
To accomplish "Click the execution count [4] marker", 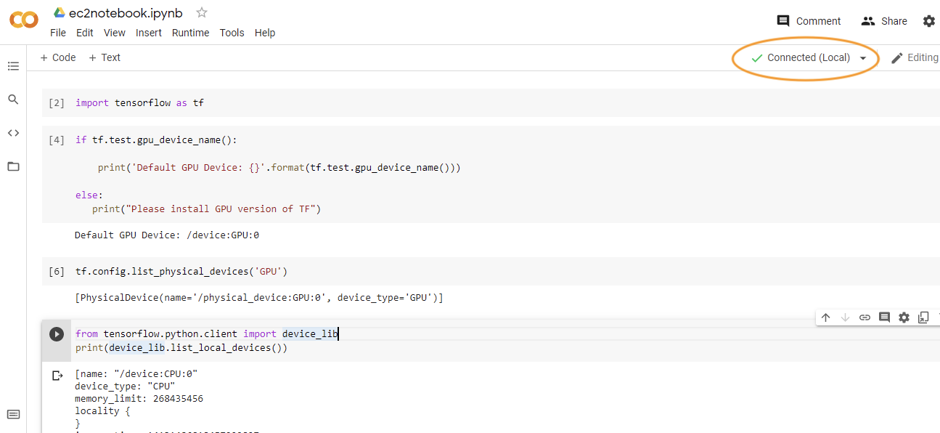I will pyautogui.click(x=57, y=140).
